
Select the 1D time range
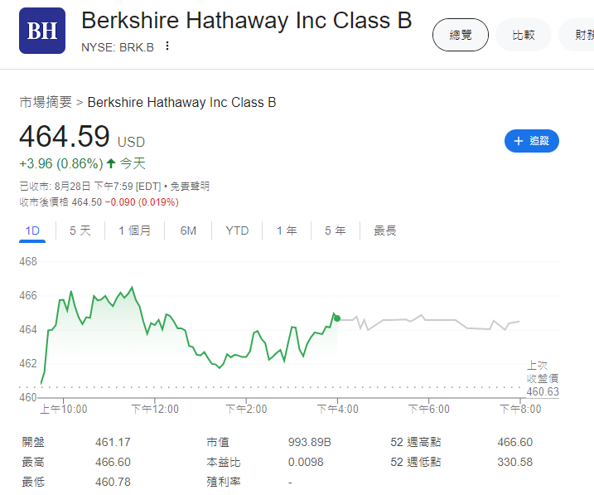pyautogui.click(x=32, y=231)
